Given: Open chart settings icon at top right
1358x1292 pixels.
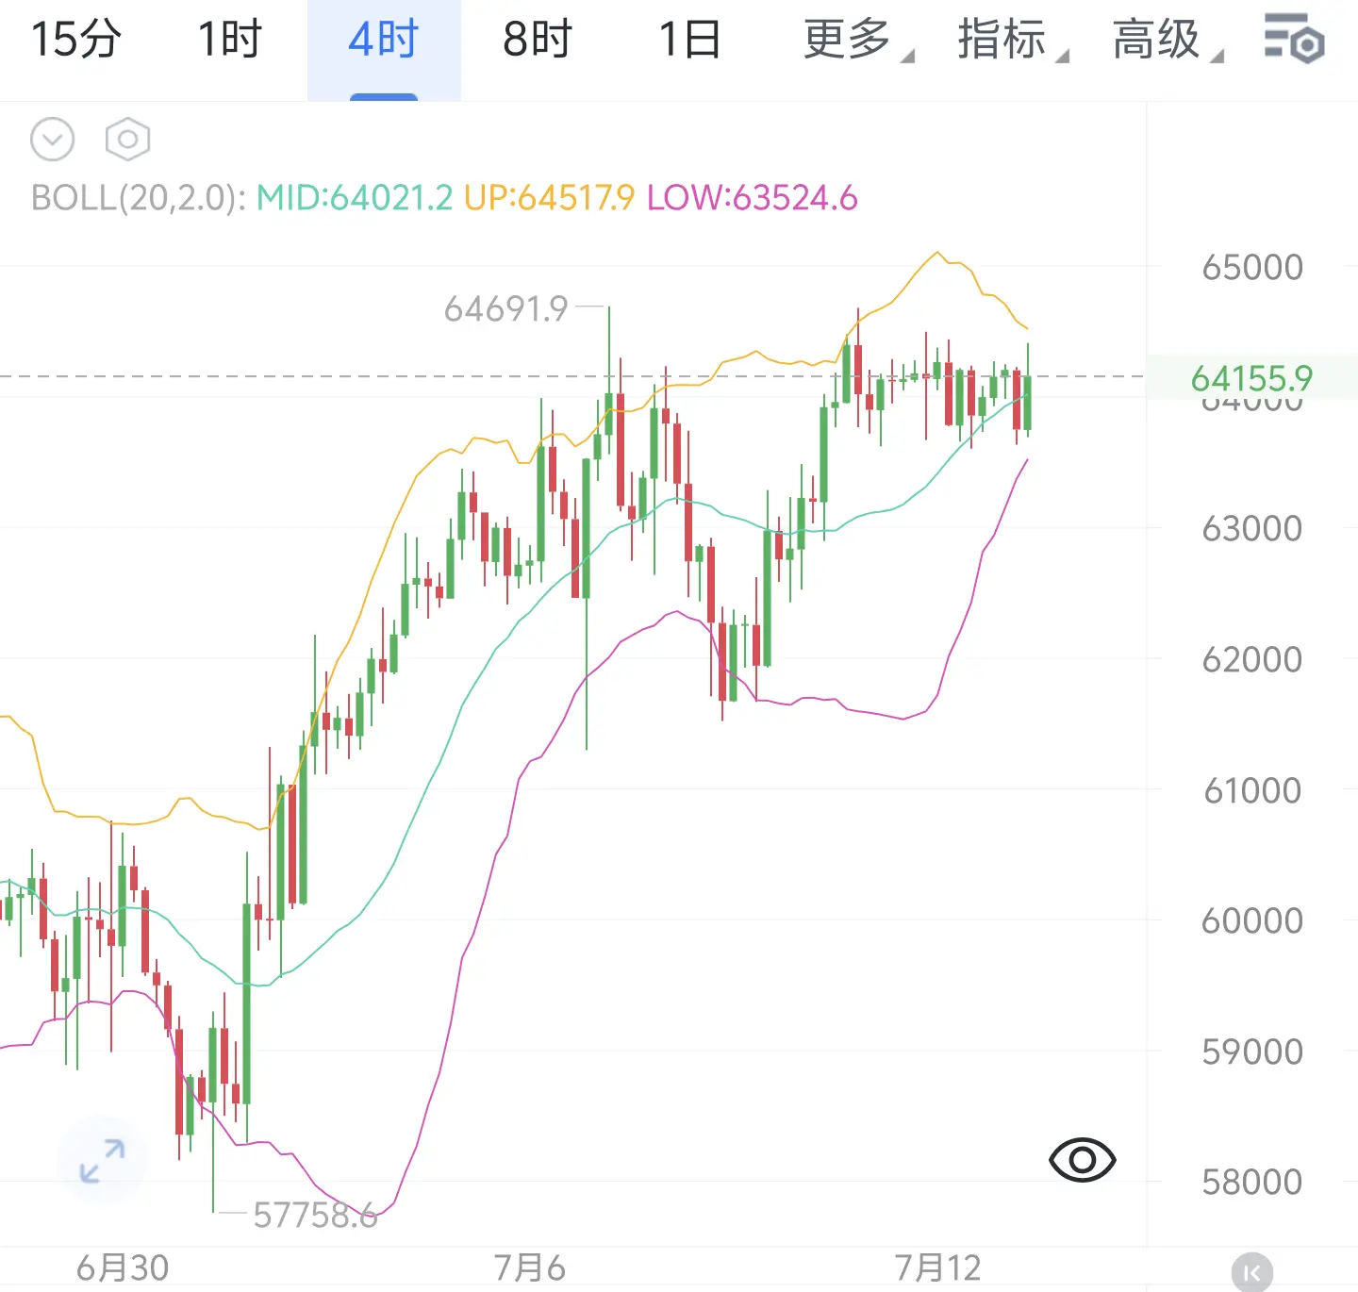Looking at the screenshot, I should (1294, 39).
